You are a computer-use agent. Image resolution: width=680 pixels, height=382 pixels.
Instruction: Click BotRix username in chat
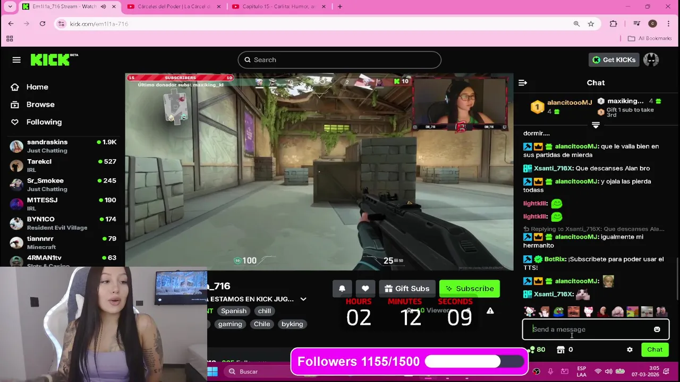(x=555, y=259)
